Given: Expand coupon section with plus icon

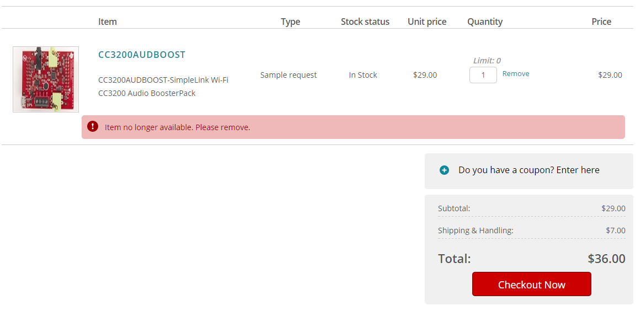Looking at the screenshot, I should pos(444,170).
